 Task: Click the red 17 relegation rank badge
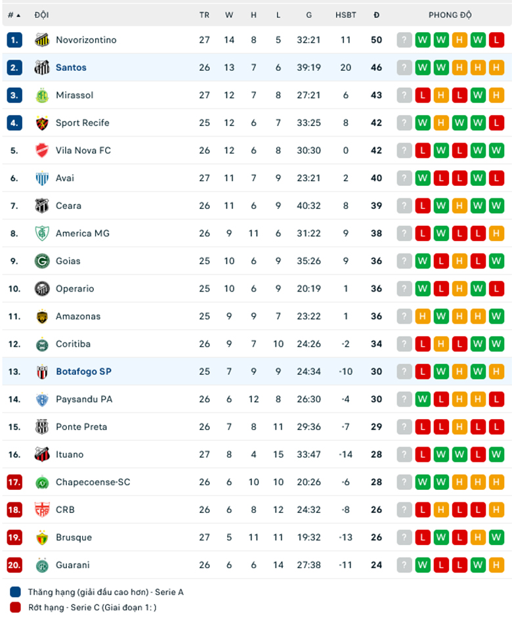click(x=14, y=482)
